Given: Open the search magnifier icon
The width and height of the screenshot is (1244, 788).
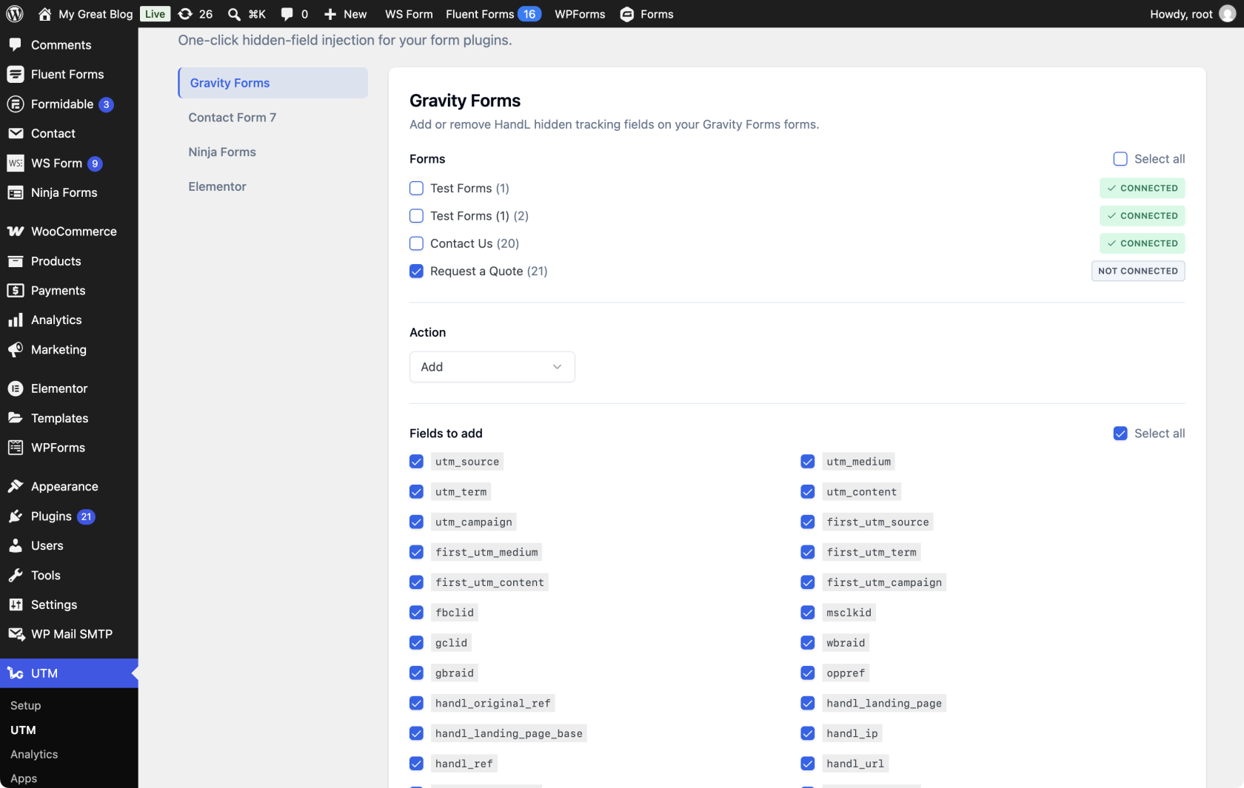Looking at the screenshot, I should [x=234, y=14].
